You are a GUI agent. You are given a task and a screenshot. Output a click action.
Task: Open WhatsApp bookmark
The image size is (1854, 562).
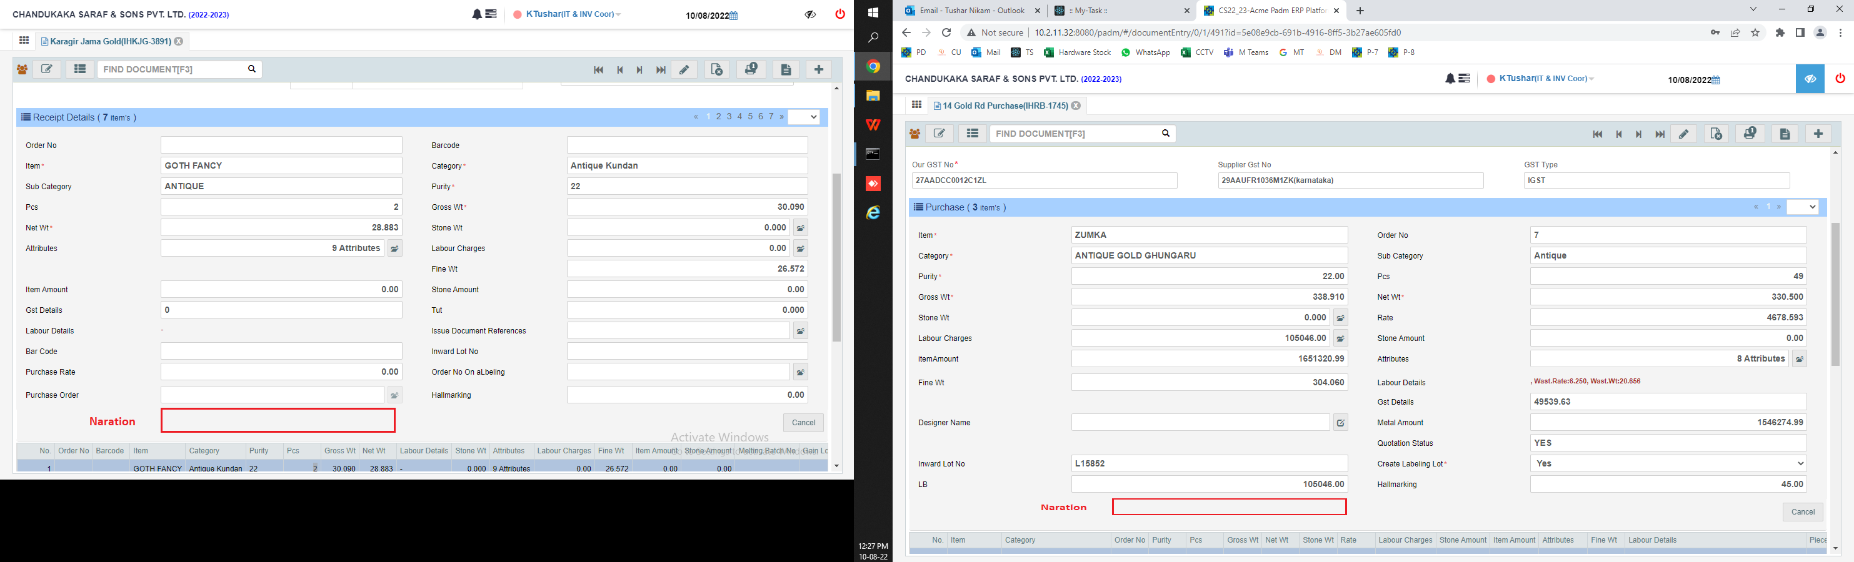1146,52
